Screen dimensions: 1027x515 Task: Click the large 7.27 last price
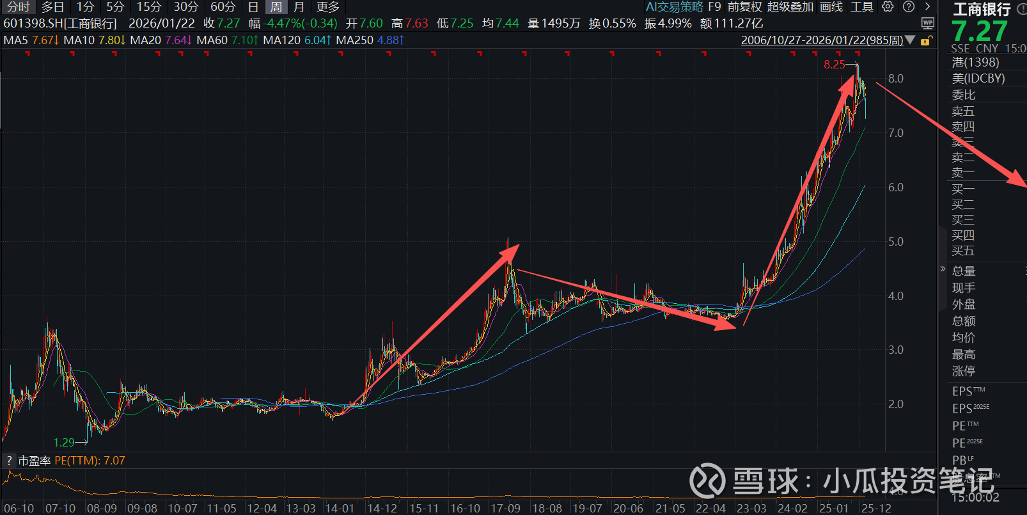point(980,31)
